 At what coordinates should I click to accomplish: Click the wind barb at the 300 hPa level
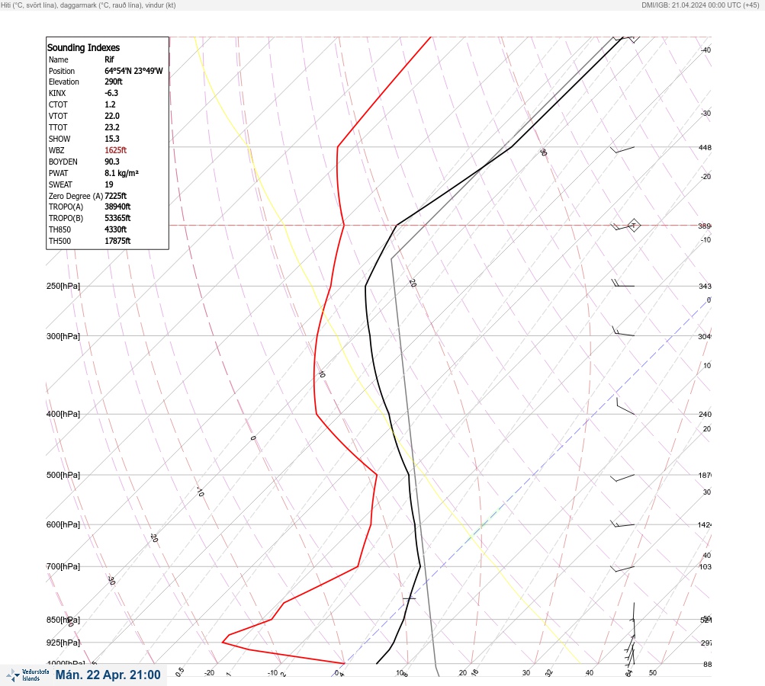click(623, 332)
